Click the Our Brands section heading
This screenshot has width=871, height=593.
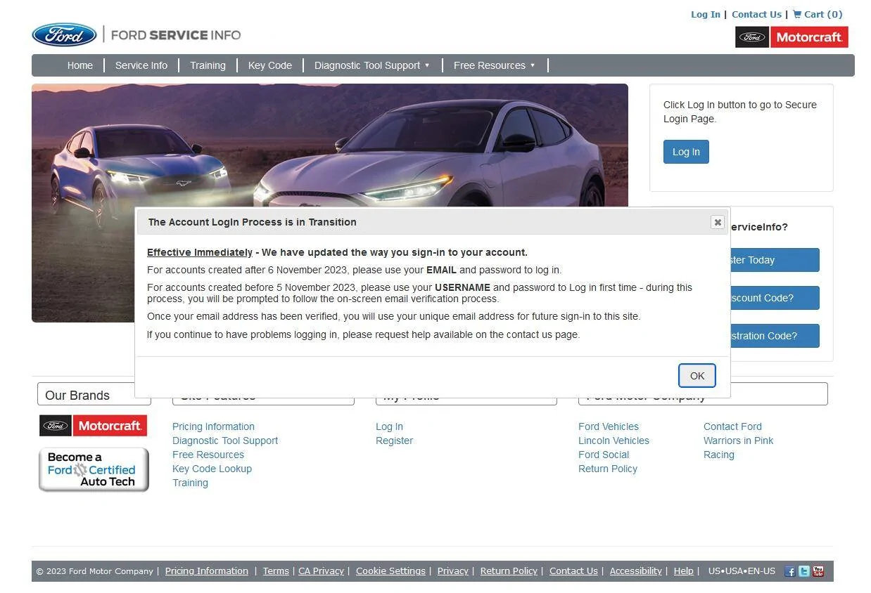[77, 396]
